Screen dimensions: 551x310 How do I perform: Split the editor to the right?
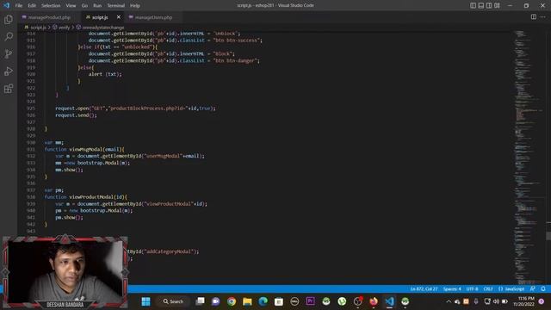[x=534, y=17]
